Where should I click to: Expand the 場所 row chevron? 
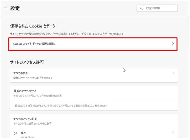coord(173,133)
